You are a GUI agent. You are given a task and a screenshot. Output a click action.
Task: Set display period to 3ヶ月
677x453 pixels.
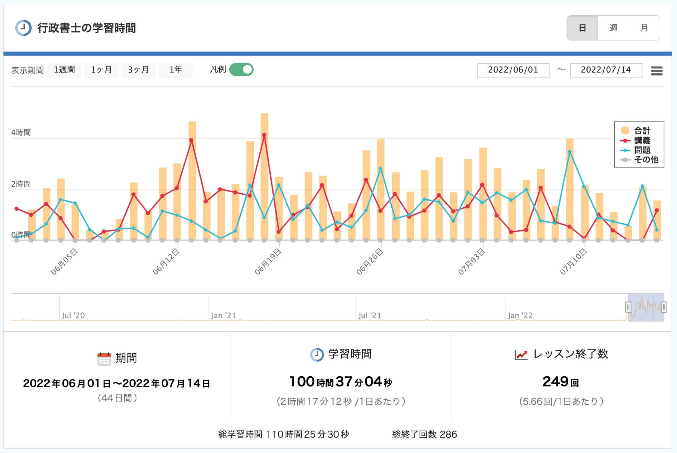(138, 70)
